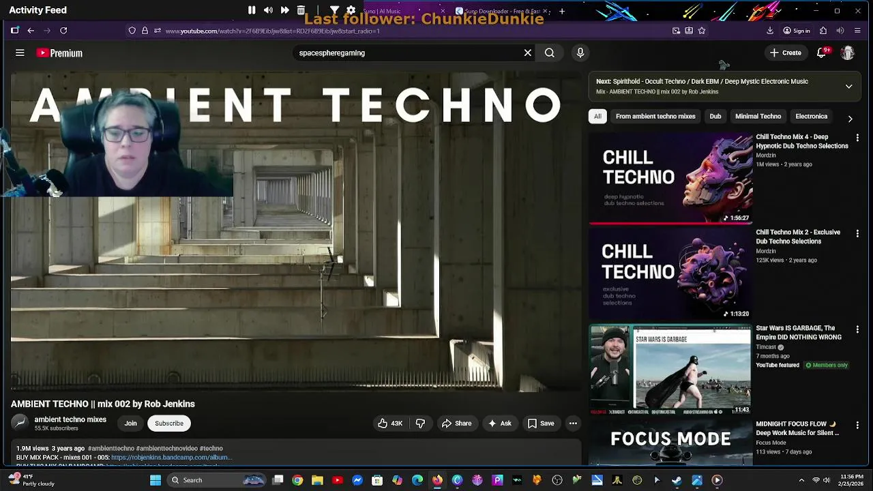This screenshot has width=873, height=491.
Task: Open robjenkins.bandcamp.com album link
Action: pyautogui.click(x=172, y=458)
